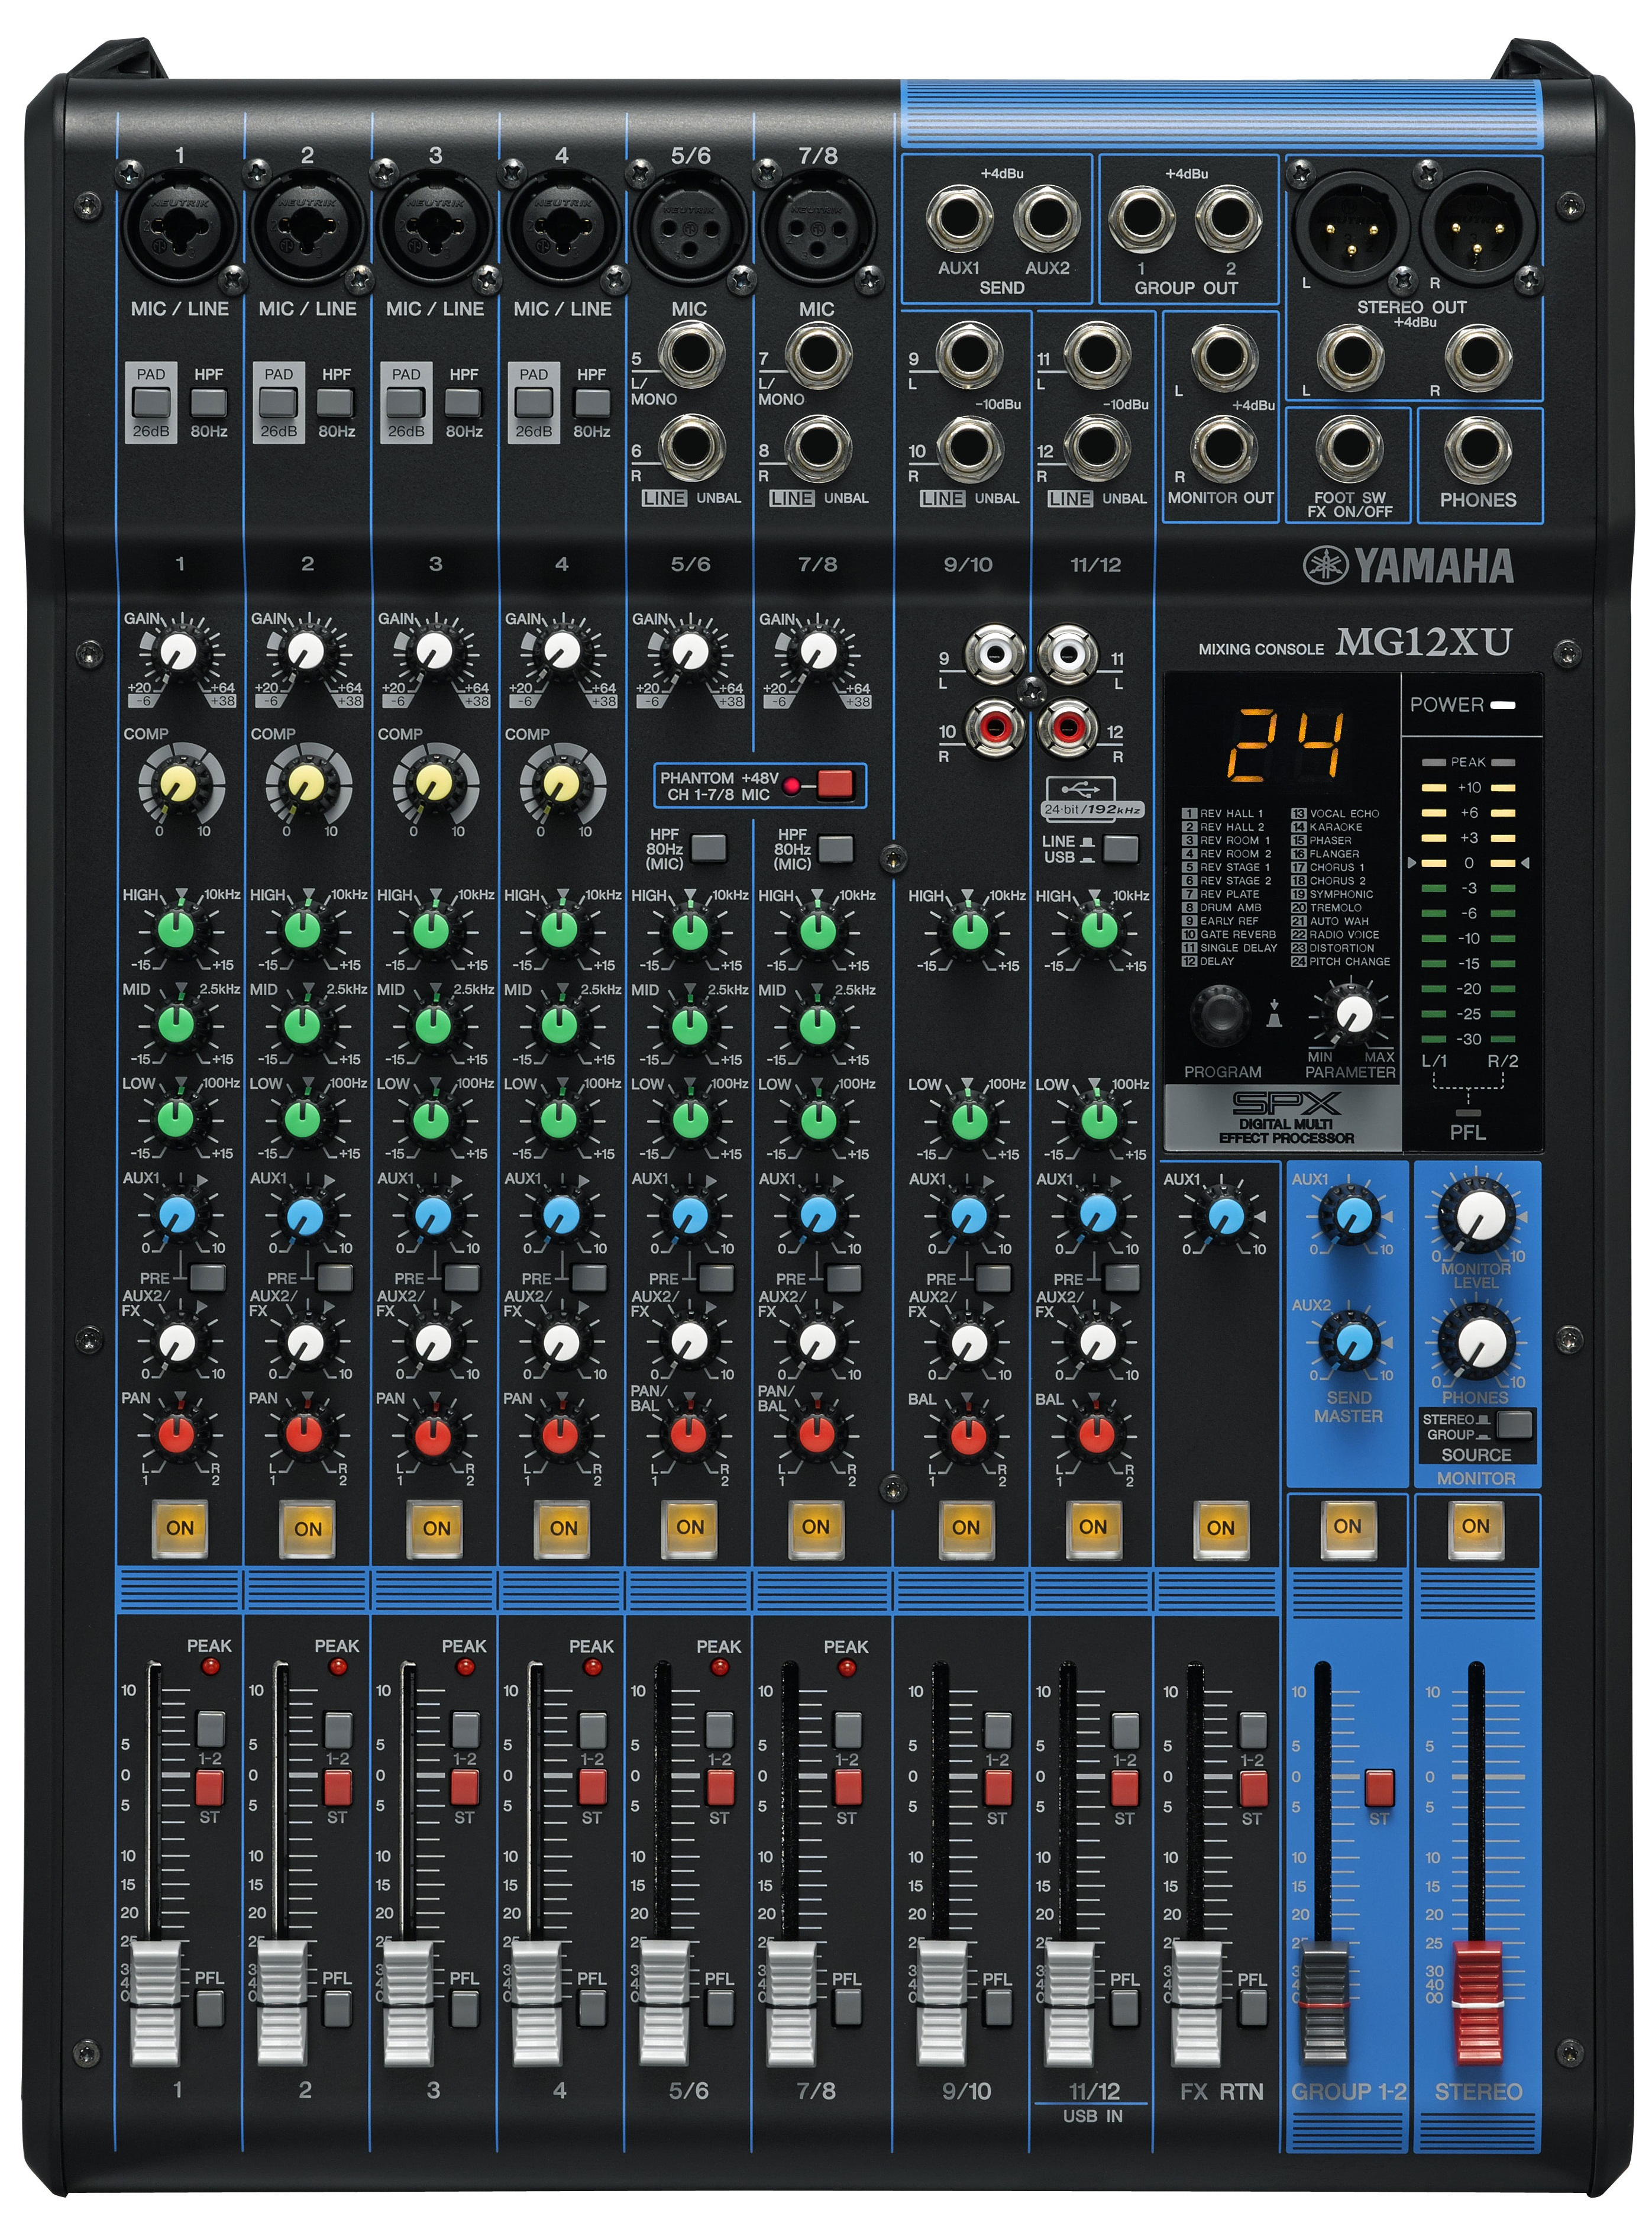Click the channel 1 PAN knob
The width and height of the screenshot is (1652, 2216).
point(177,1436)
